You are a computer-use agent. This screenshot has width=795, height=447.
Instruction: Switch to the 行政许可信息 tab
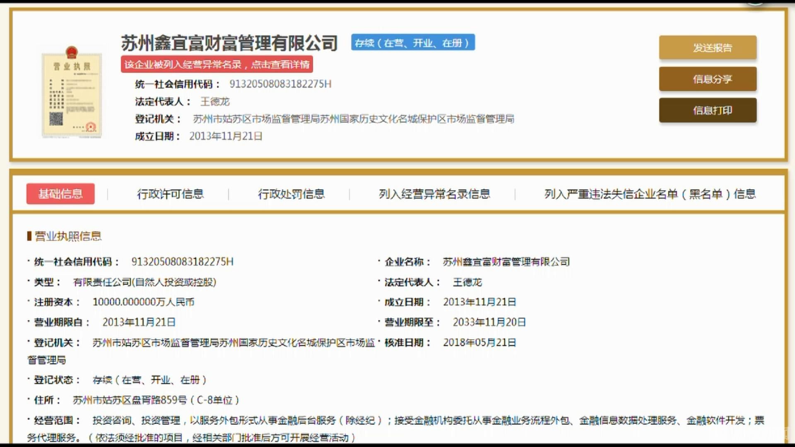170,194
